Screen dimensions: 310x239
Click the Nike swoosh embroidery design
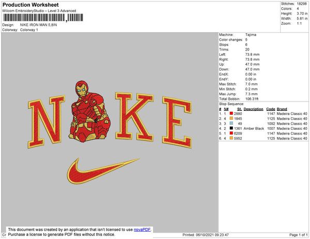click(103, 171)
